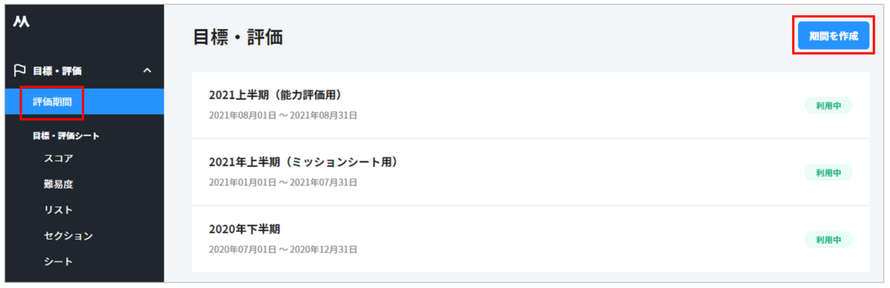Click the 目標・評価シート sidebar subheading
Viewport: 890px width, 288px height.
(66, 136)
